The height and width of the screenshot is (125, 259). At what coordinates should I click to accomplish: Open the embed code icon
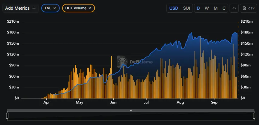pyautogui.click(x=234, y=8)
